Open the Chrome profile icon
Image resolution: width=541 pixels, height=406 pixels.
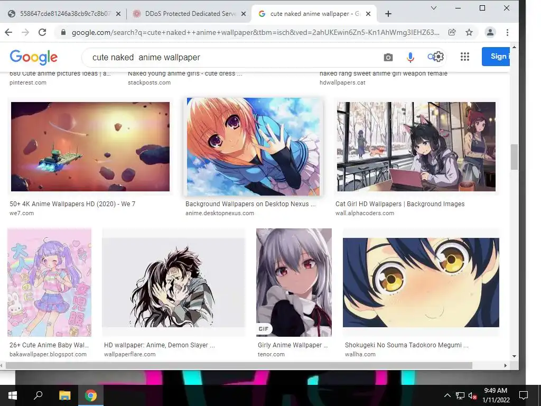[x=490, y=32]
